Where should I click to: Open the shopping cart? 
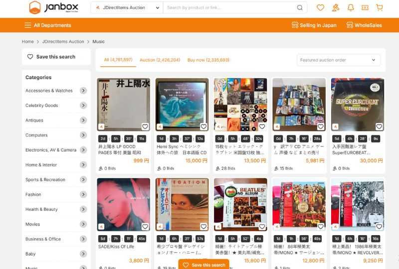click(x=380, y=7)
